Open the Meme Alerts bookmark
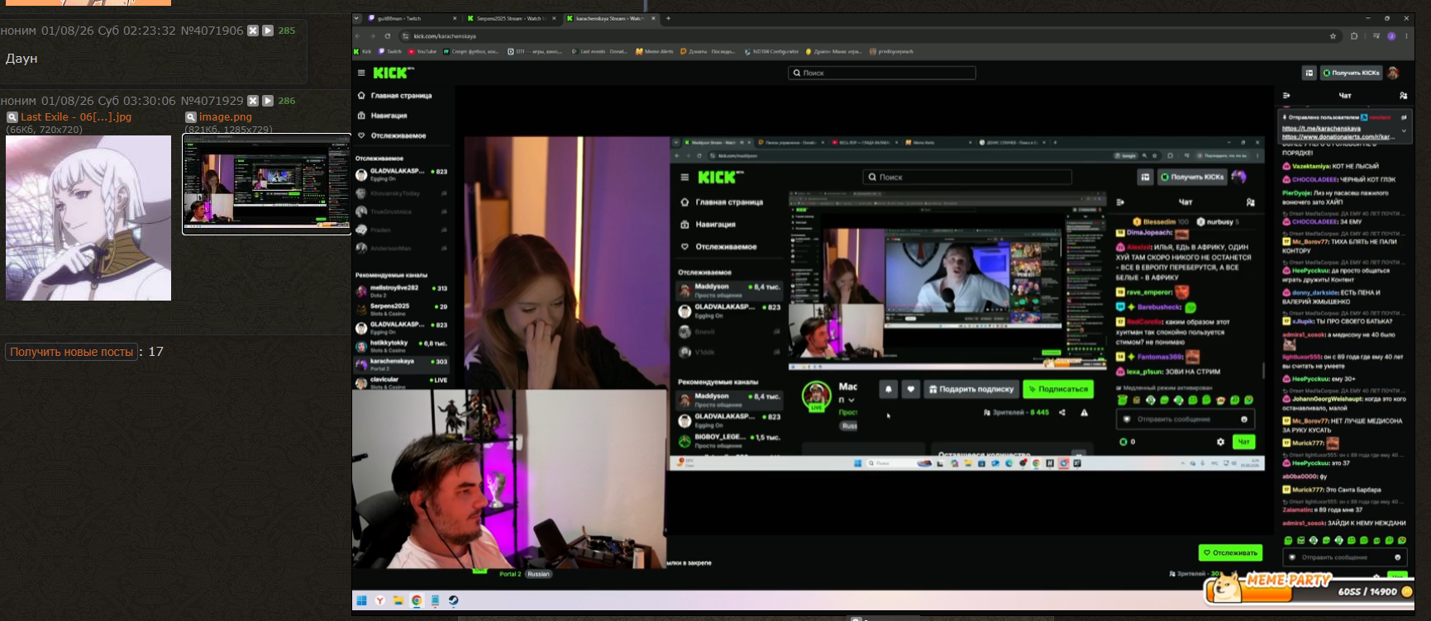This screenshot has width=1431, height=621. click(x=654, y=51)
